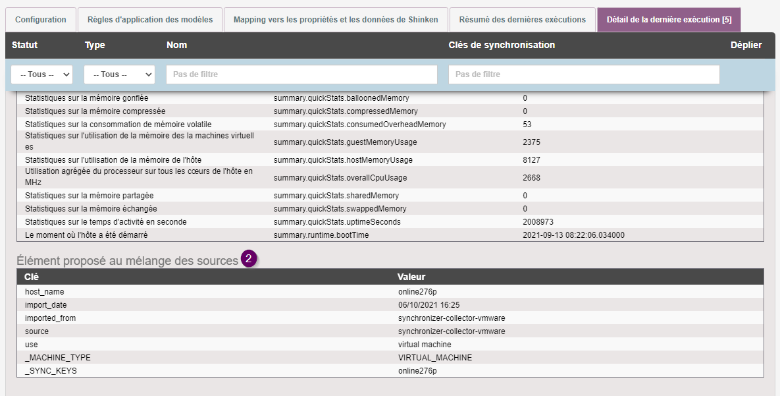The height and width of the screenshot is (396, 780).
Task: Click the Déplier column header
Action: click(x=746, y=45)
